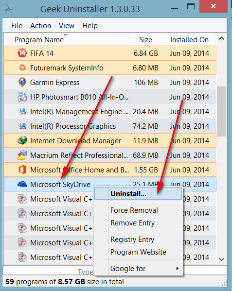232x291 pixels.
Task: Click the vertical scrollbar thumb
Action: [x=221, y=111]
